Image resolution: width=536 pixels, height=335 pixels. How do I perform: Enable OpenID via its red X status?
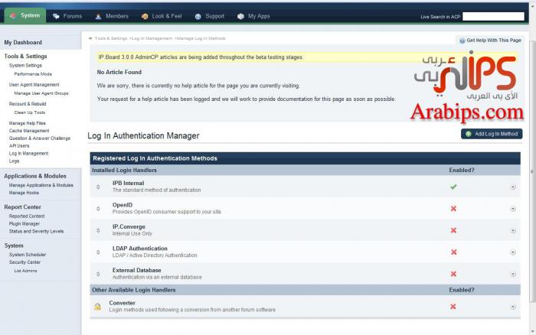click(453, 209)
